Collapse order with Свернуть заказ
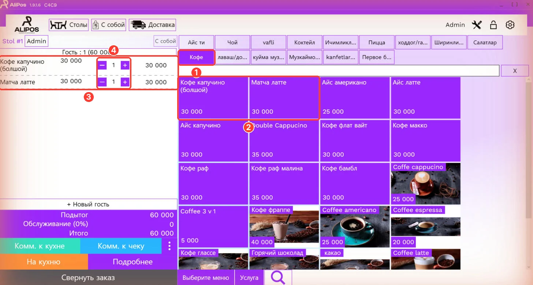 tap(88, 277)
